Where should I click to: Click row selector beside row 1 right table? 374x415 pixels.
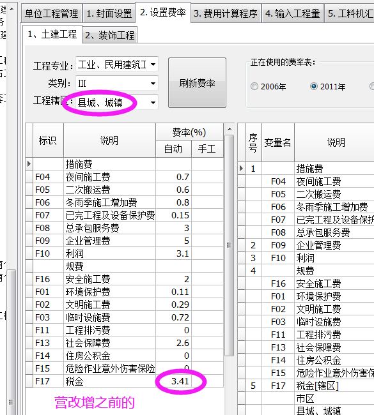tap(242, 169)
